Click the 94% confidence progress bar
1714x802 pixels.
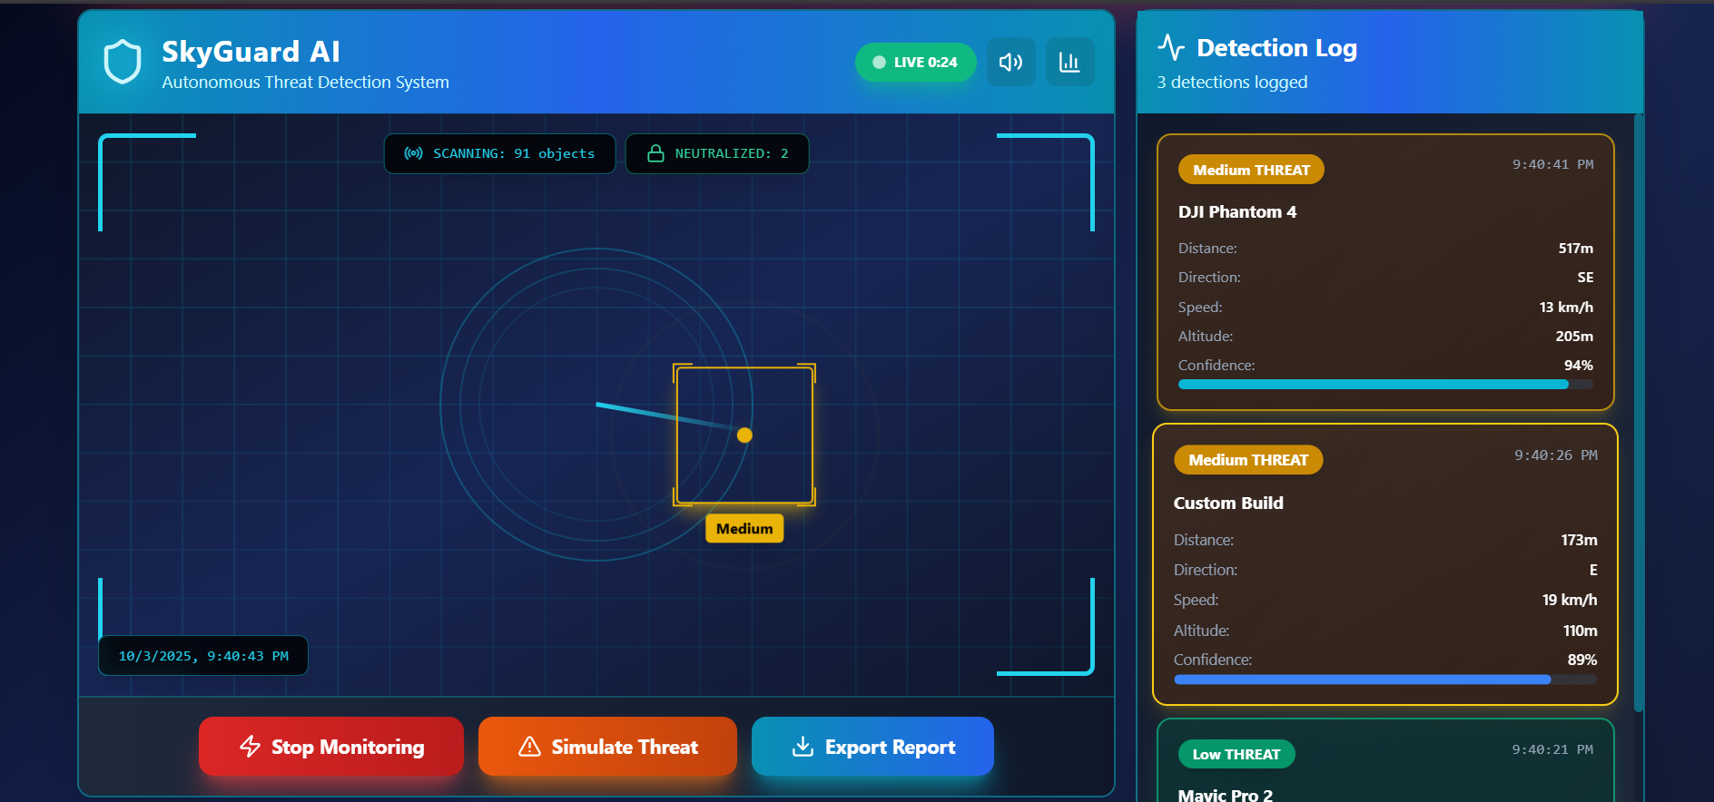point(1385,385)
